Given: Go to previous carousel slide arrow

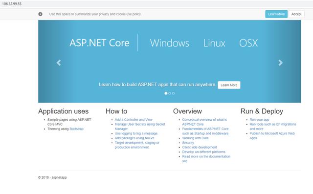Looking at the screenshot, I should tap(59, 63).
